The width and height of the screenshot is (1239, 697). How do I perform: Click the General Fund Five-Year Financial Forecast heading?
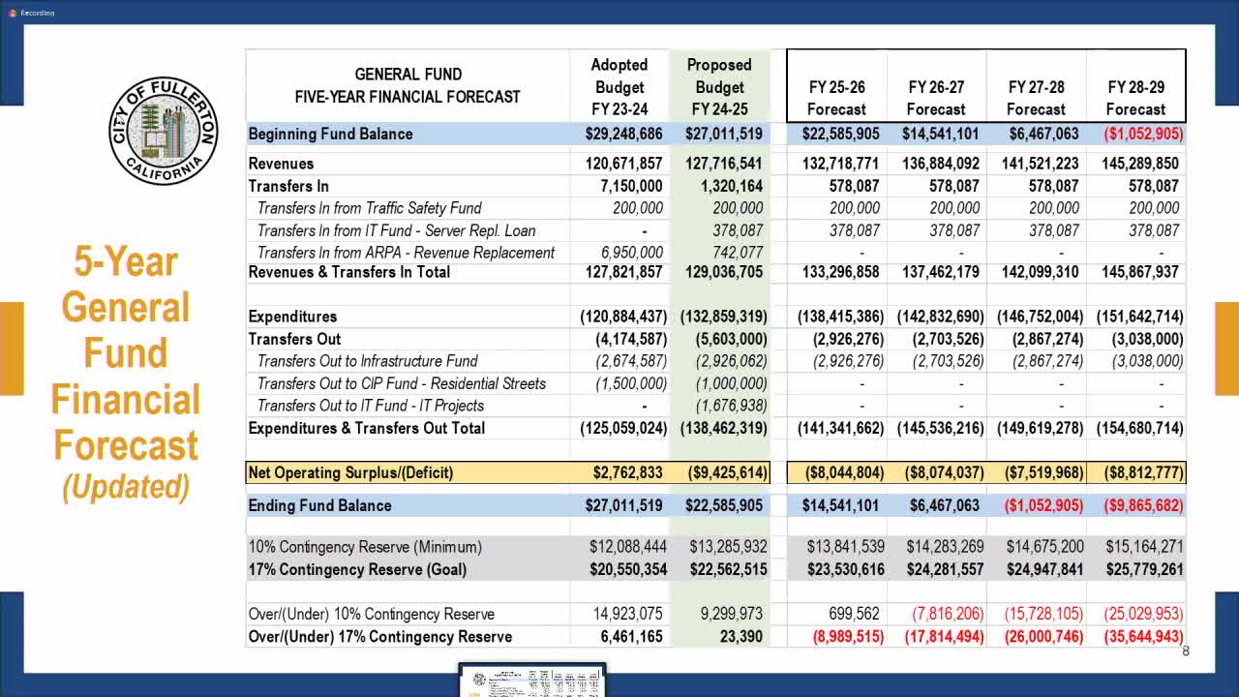[408, 85]
